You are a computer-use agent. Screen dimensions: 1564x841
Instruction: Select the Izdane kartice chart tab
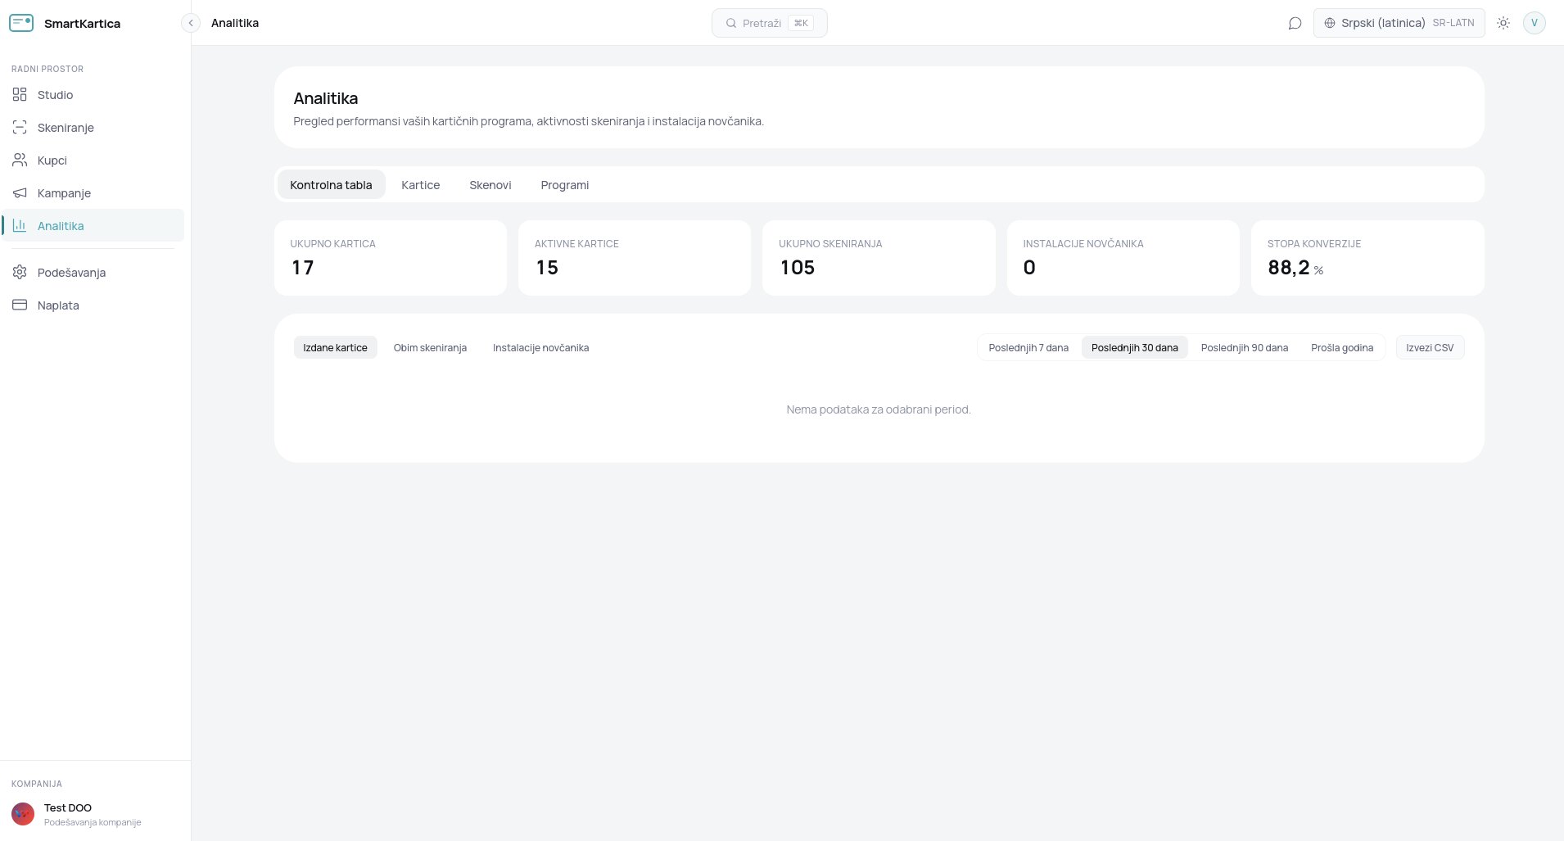[336, 348]
